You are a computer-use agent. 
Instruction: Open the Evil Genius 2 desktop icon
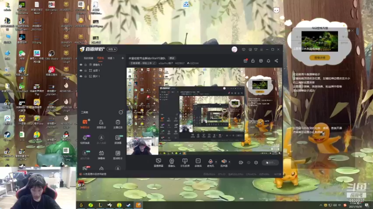click(51, 7)
